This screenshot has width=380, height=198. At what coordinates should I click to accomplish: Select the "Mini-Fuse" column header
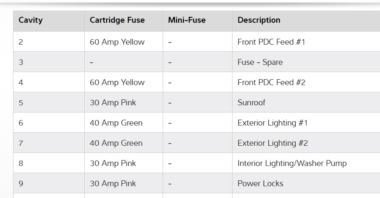pyautogui.click(x=187, y=20)
